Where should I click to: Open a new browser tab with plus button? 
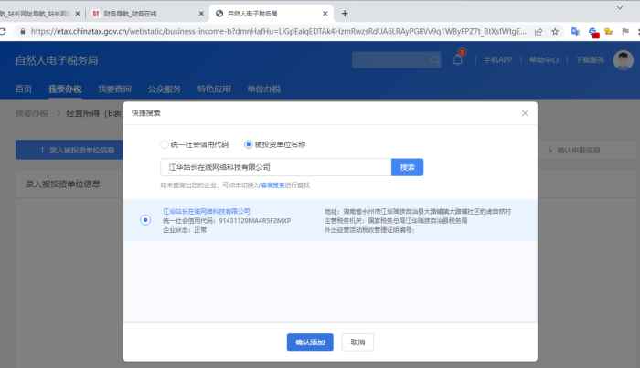[x=345, y=14]
